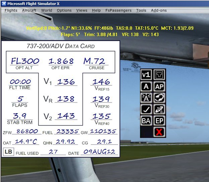
Task: Open the Flights menu
Action: click(x=11, y=10)
